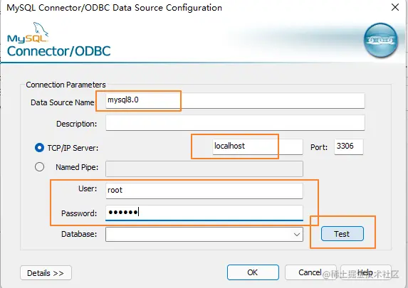Expand the Details >> section

coord(46,273)
